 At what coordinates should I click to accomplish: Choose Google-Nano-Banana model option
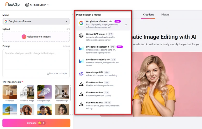pyautogui.click(x=103, y=24)
